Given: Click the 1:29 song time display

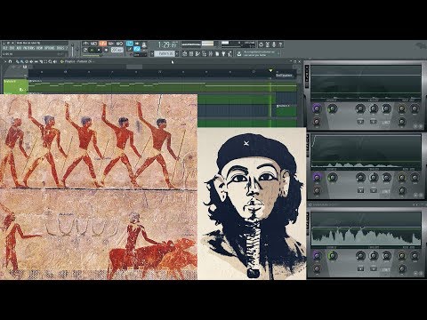Looking at the screenshot, I should pyautogui.click(x=167, y=44).
